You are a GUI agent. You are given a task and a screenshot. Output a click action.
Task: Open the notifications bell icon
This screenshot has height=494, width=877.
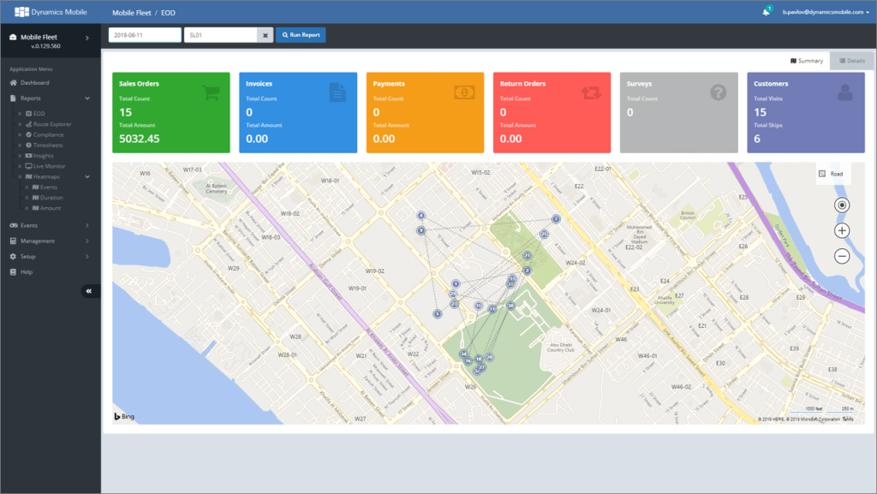[767, 12]
